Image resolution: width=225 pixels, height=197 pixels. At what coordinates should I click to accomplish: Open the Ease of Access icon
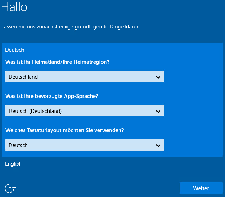[10, 188]
